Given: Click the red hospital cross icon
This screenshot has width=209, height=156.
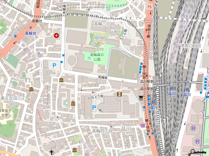Looking at the screenshot, I should [56, 35].
